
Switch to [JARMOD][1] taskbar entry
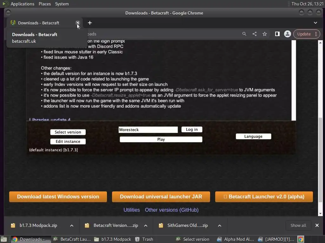[x=276, y=239]
